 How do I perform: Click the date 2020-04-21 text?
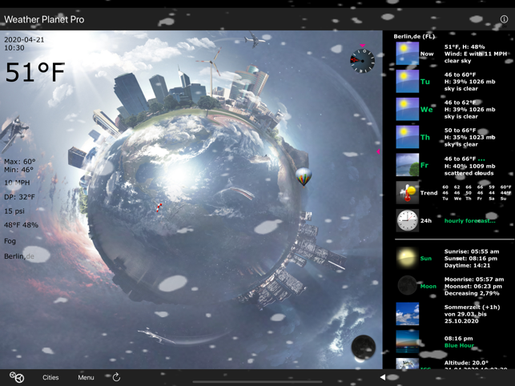pos(24,40)
